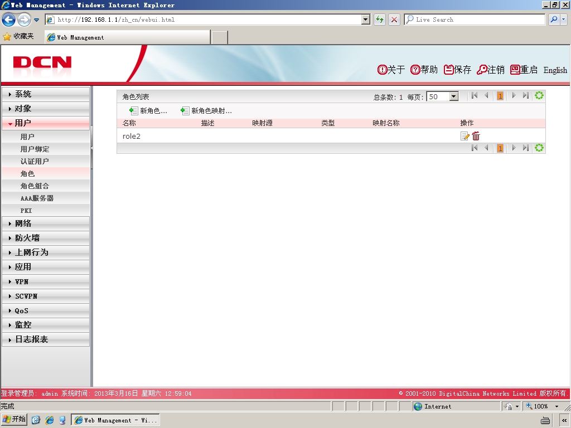Select page 1 in the bottom pager
571x428 pixels.
500,148
